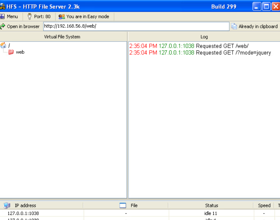Click the window icon in the File header
Image resolution: width=280 pixels, height=220 pixels.
coord(123,205)
